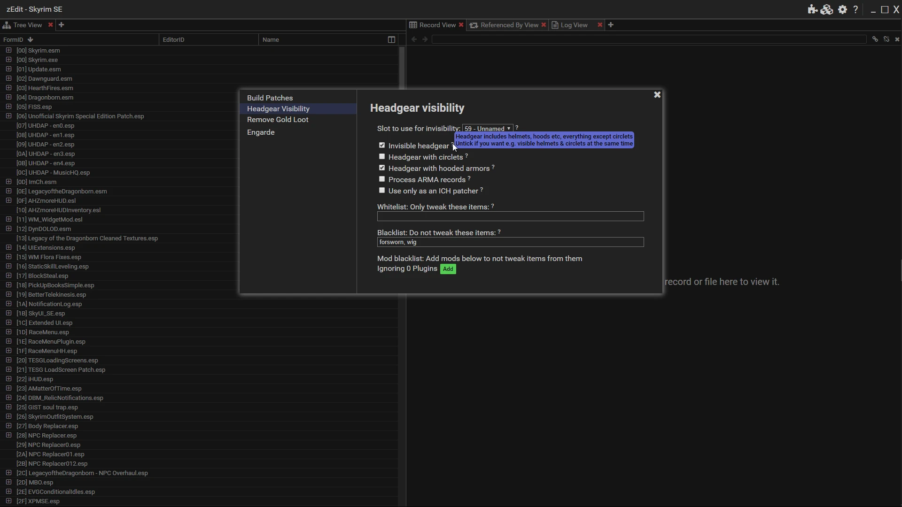Click the Tree View panel icon
Screen dimensions: 902x507
coord(7,25)
